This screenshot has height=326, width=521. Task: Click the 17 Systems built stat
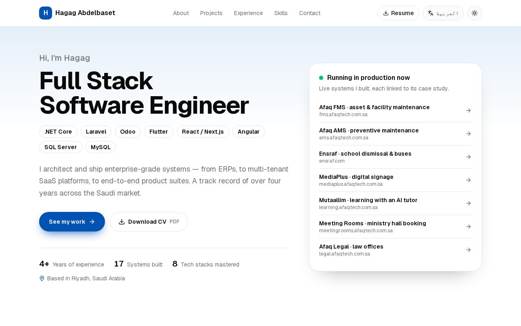tap(138, 264)
